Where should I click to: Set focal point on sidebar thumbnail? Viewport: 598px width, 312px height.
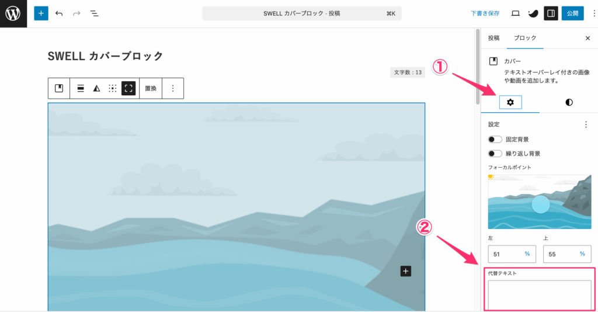click(x=540, y=202)
